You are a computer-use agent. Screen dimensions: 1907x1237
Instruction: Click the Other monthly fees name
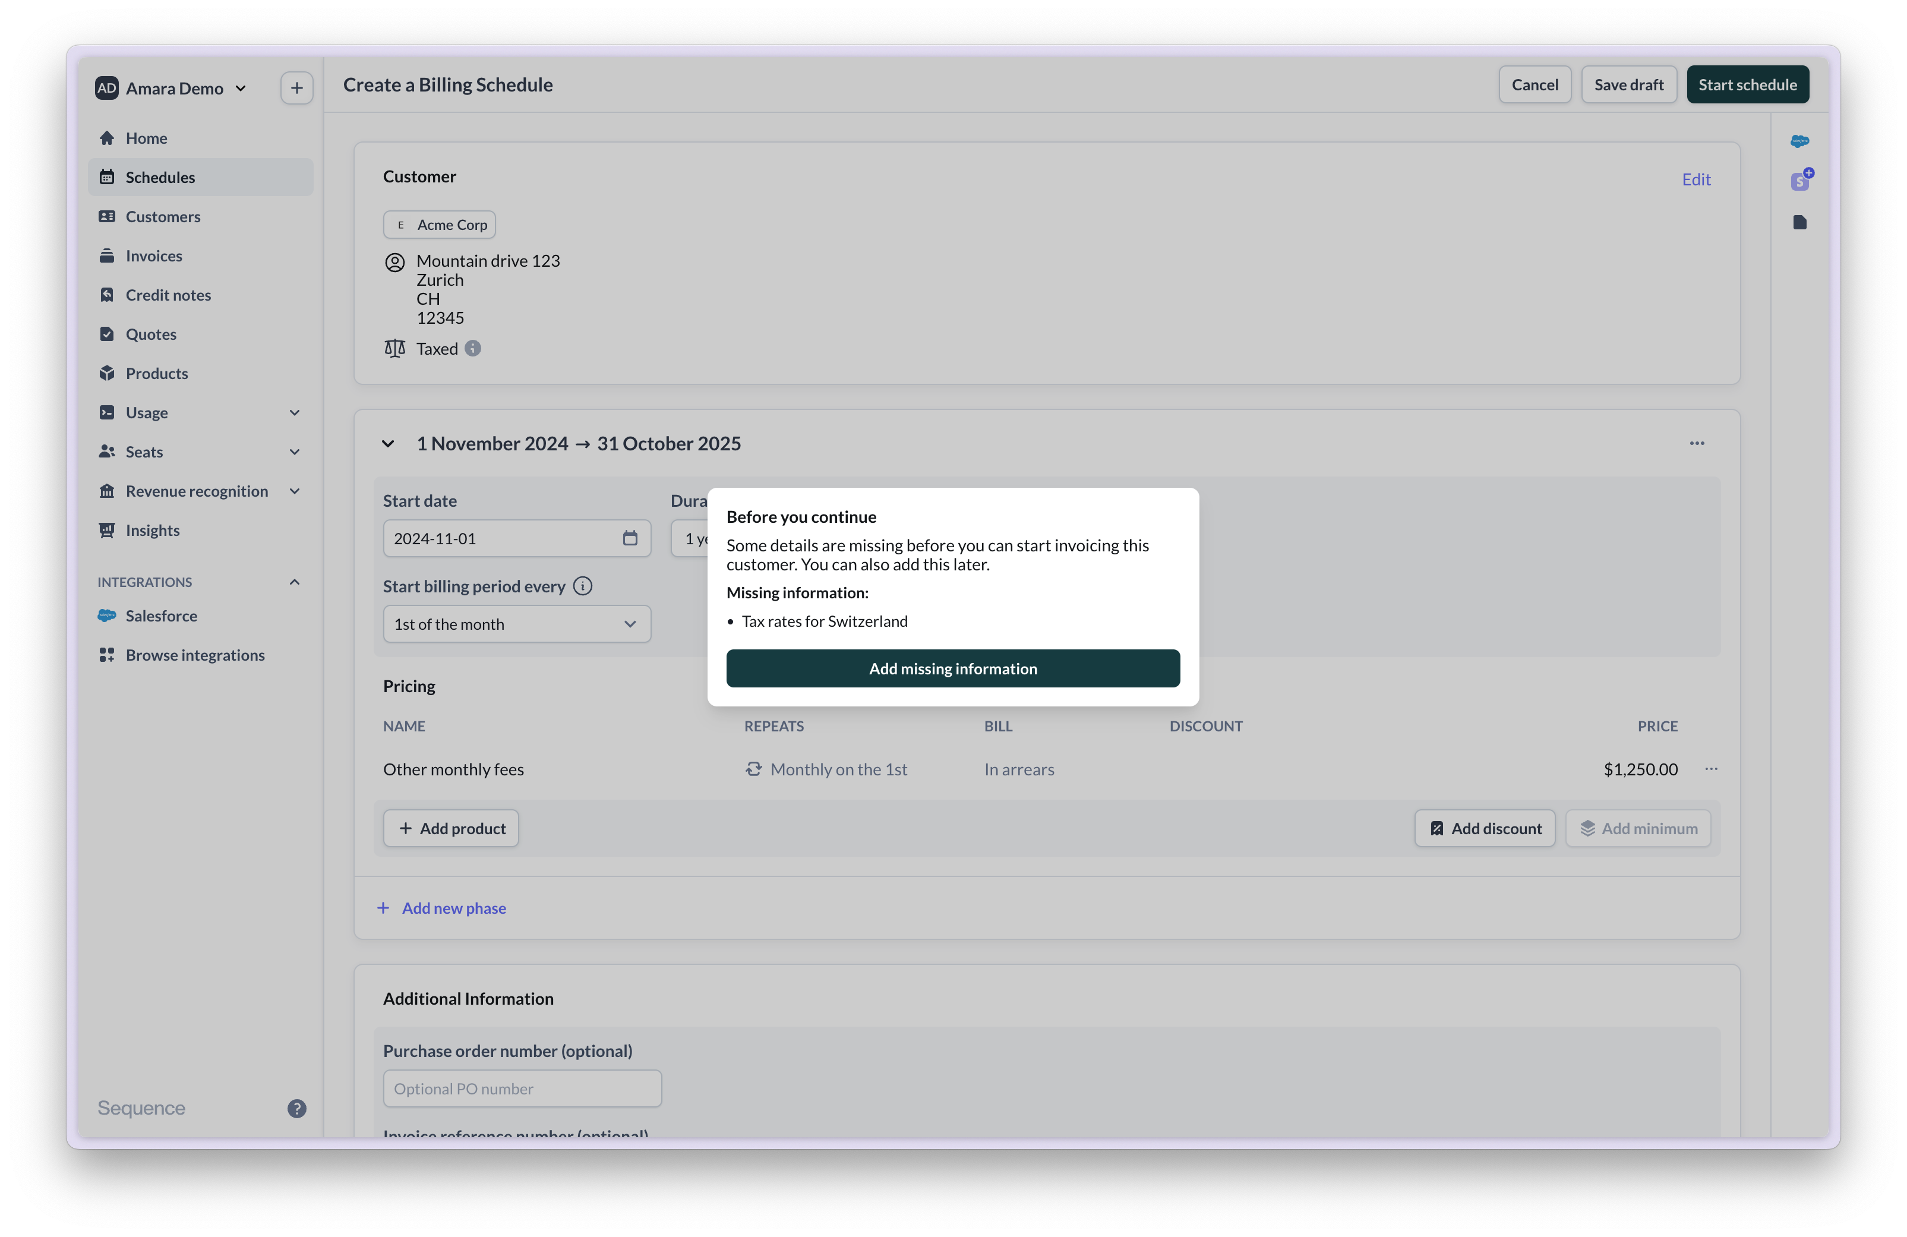coord(453,769)
